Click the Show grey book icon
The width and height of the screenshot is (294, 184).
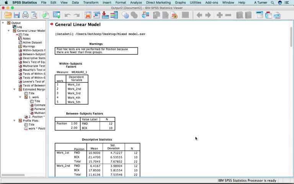pyautogui.click(x=240, y=15)
